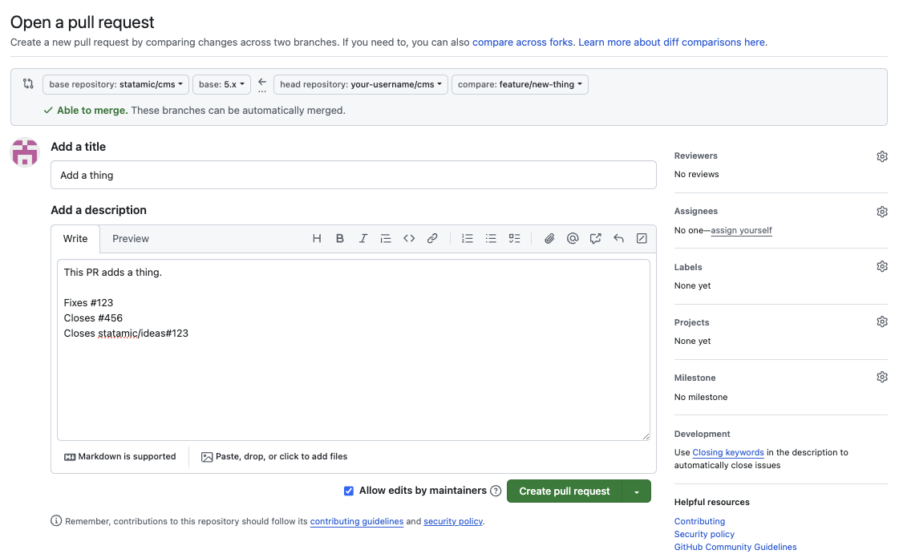Screen dimensions: 899x558
Task: Switch to the Preview tab
Action: [x=131, y=239]
